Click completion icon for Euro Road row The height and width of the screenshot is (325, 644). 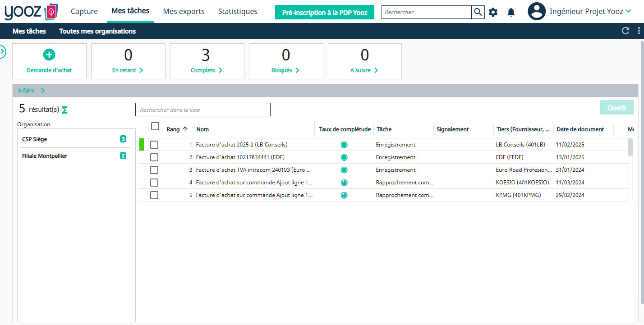tap(344, 170)
